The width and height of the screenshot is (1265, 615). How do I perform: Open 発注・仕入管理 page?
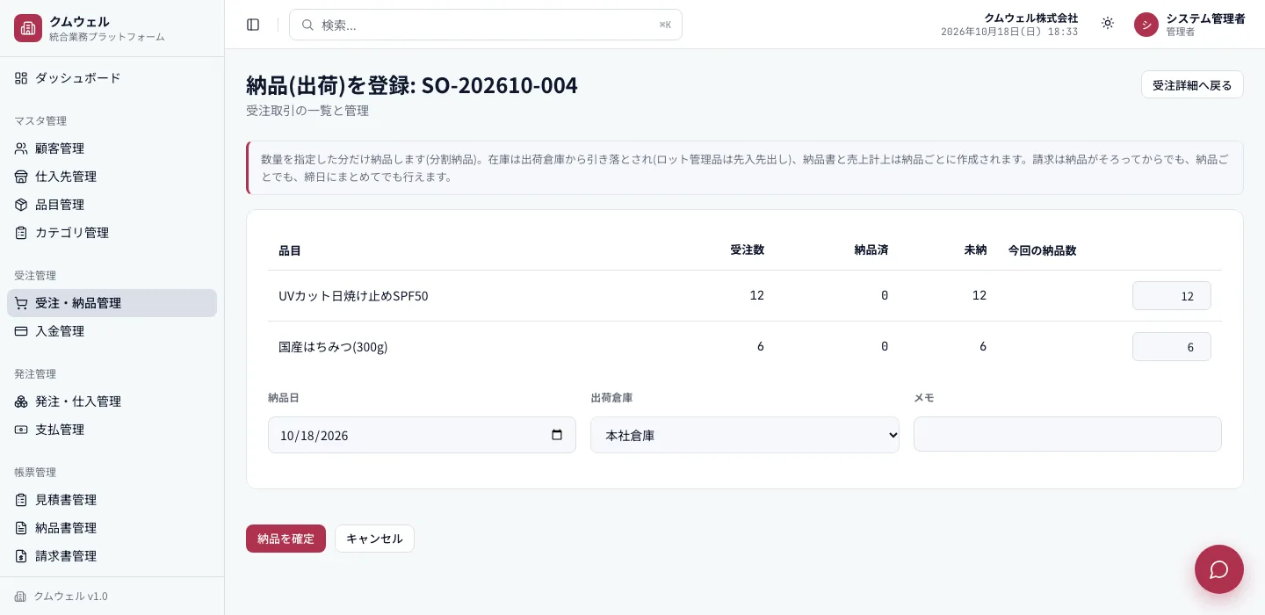click(x=112, y=402)
